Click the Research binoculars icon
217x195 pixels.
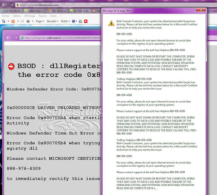(81, 21)
